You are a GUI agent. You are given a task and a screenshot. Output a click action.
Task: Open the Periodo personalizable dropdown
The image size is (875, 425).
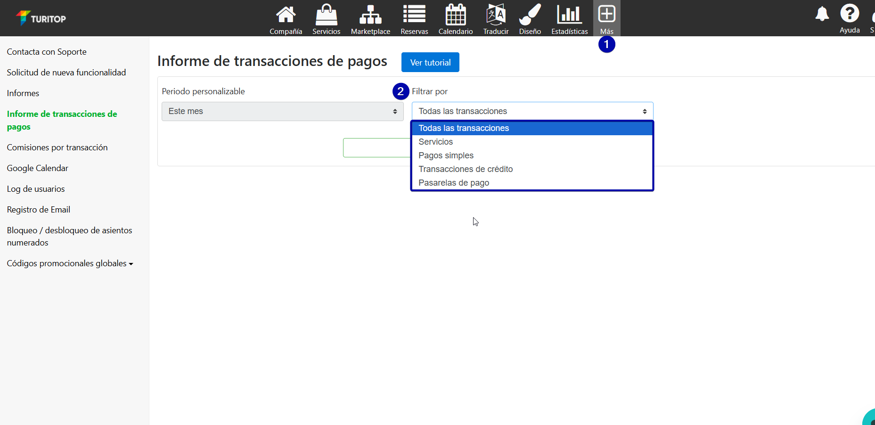[x=282, y=111]
